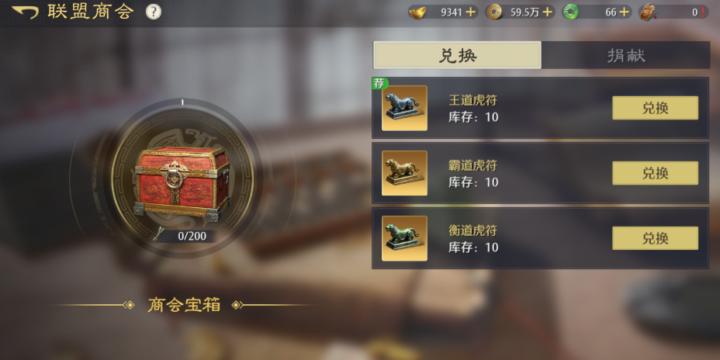Image resolution: width=720 pixels, height=360 pixels.
Task: Open the help question mark icon
Action: tap(154, 12)
